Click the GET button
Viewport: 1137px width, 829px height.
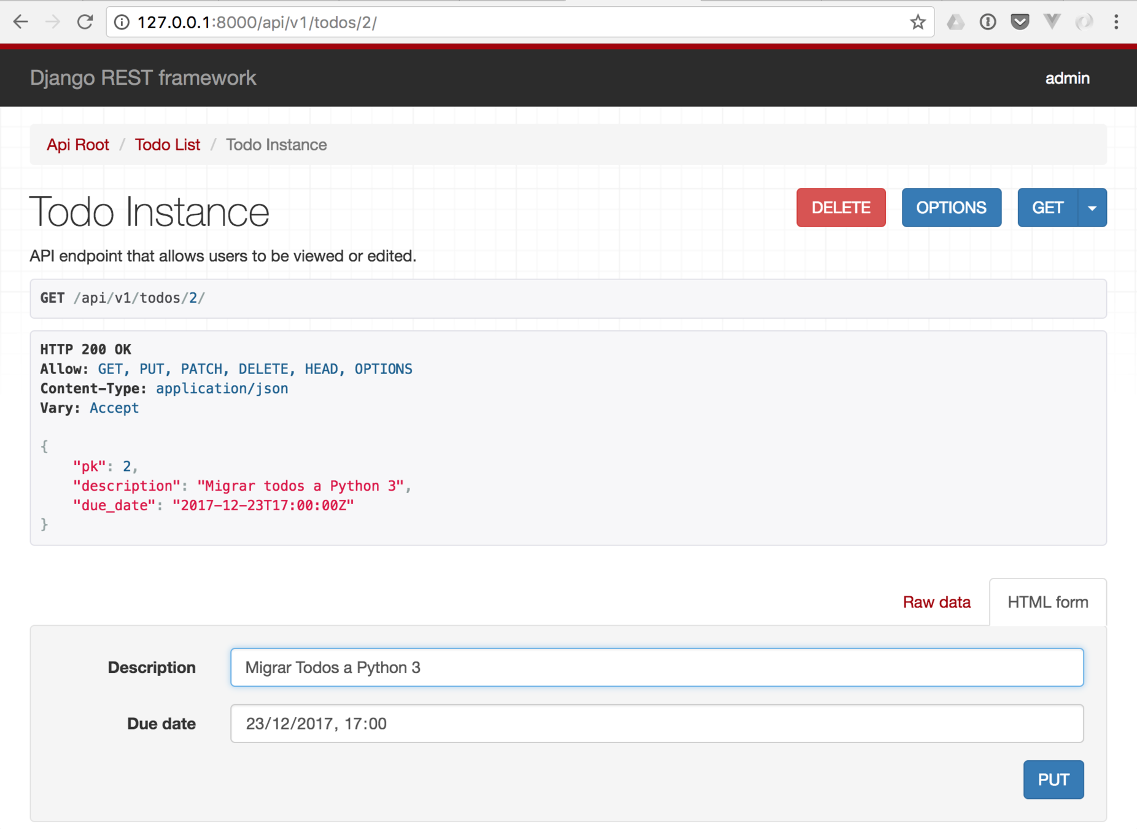(x=1047, y=208)
